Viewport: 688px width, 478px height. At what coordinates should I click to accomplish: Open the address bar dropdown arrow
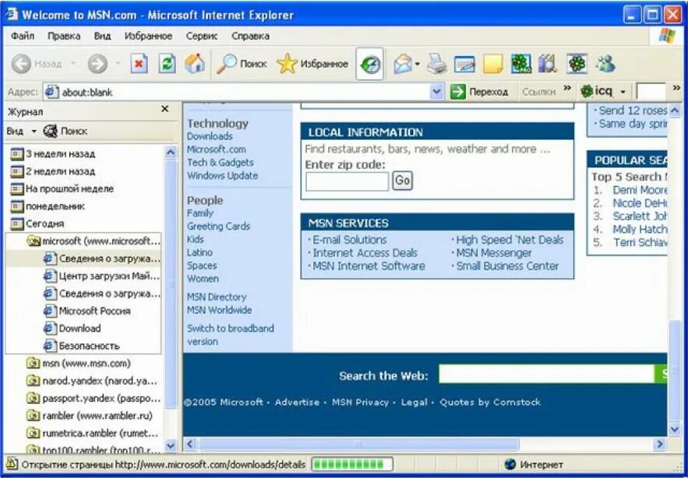click(436, 92)
